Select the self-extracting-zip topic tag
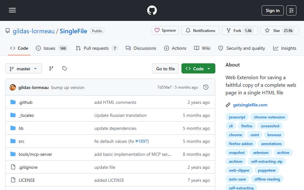Viewport: 304px width, 190px height. [267, 162]
